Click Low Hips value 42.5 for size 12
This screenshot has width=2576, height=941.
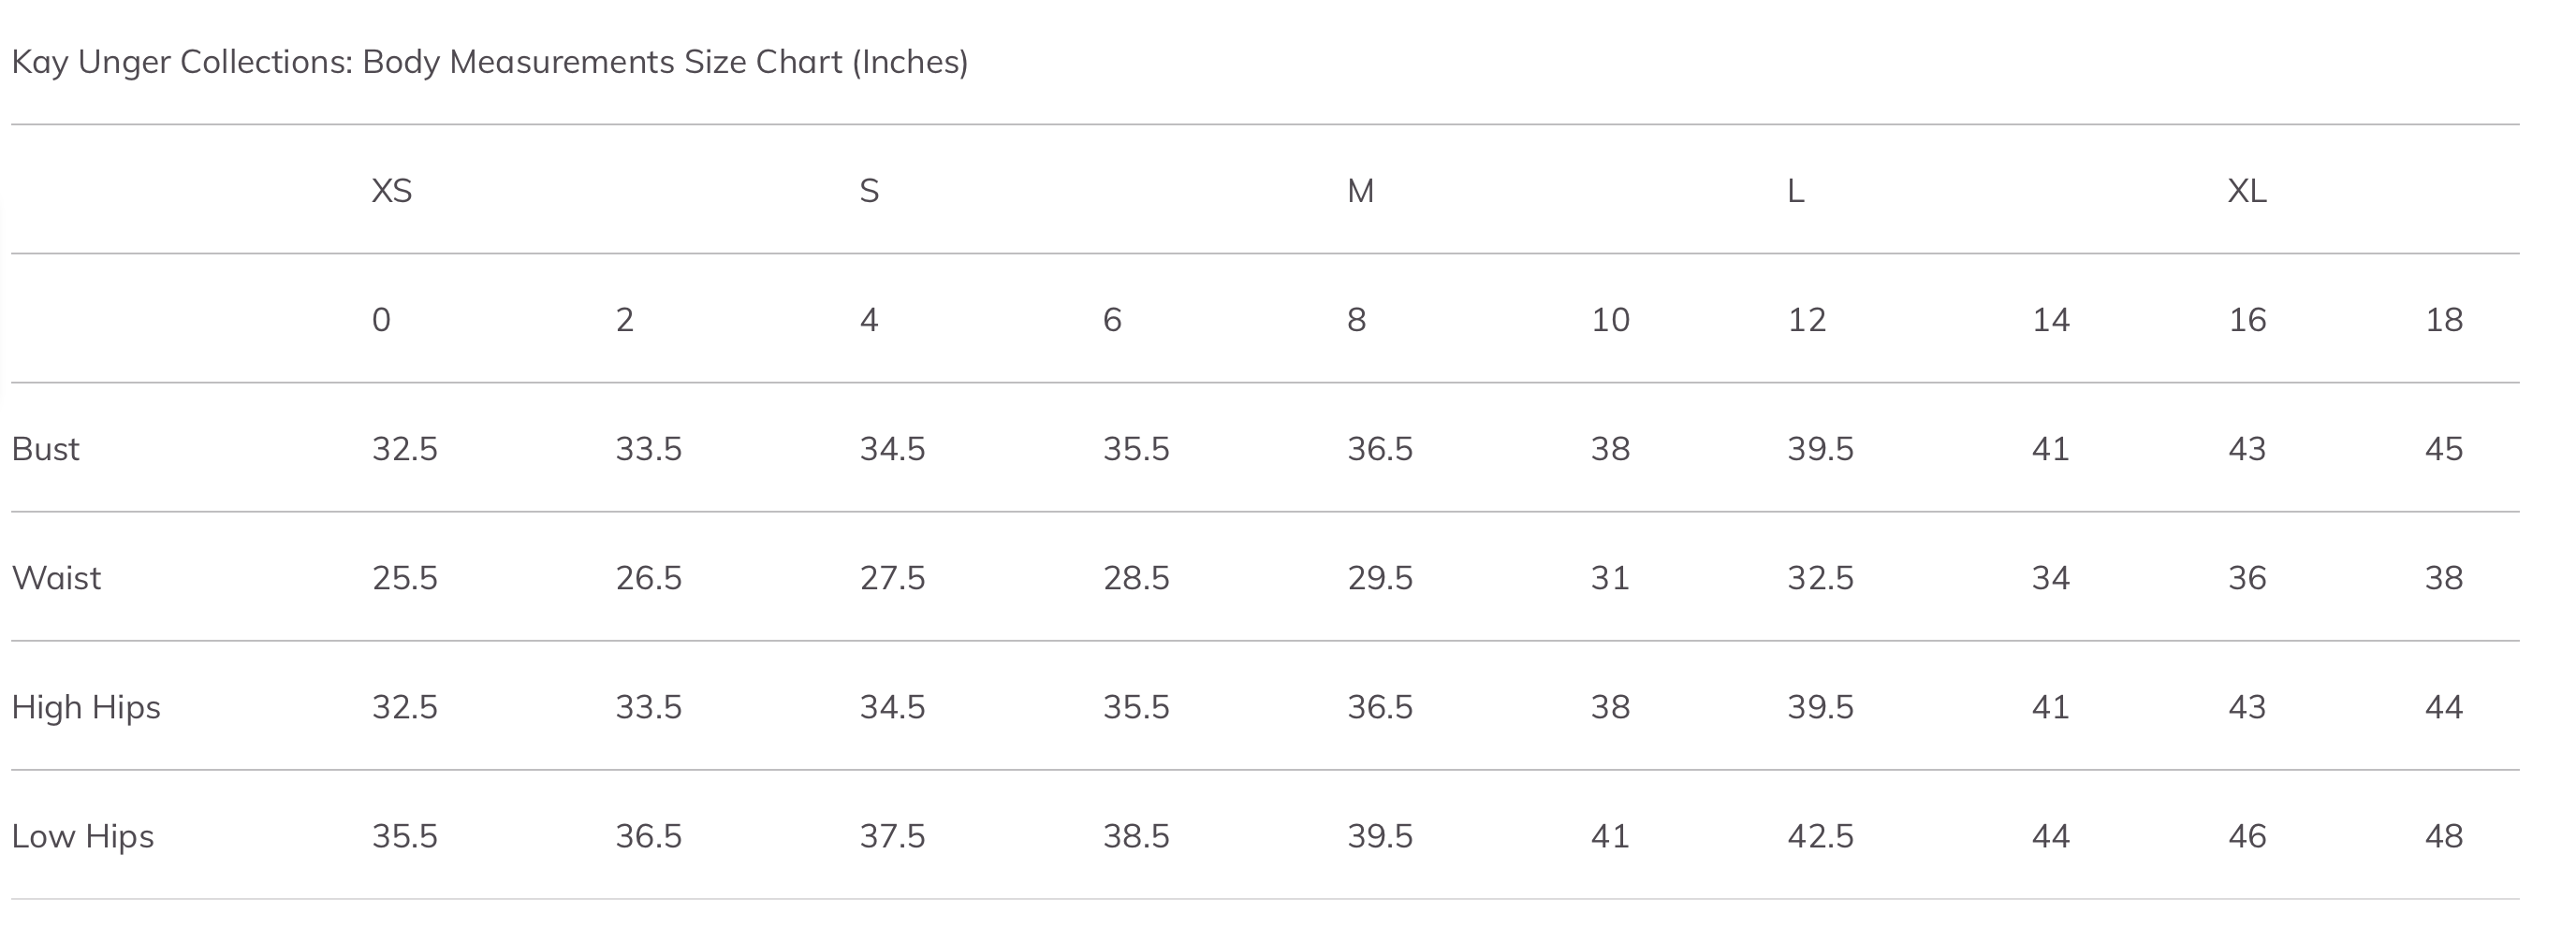point(1820,836)
